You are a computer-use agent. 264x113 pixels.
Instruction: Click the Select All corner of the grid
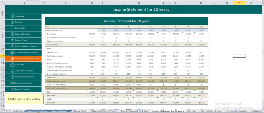pos(2,3)
